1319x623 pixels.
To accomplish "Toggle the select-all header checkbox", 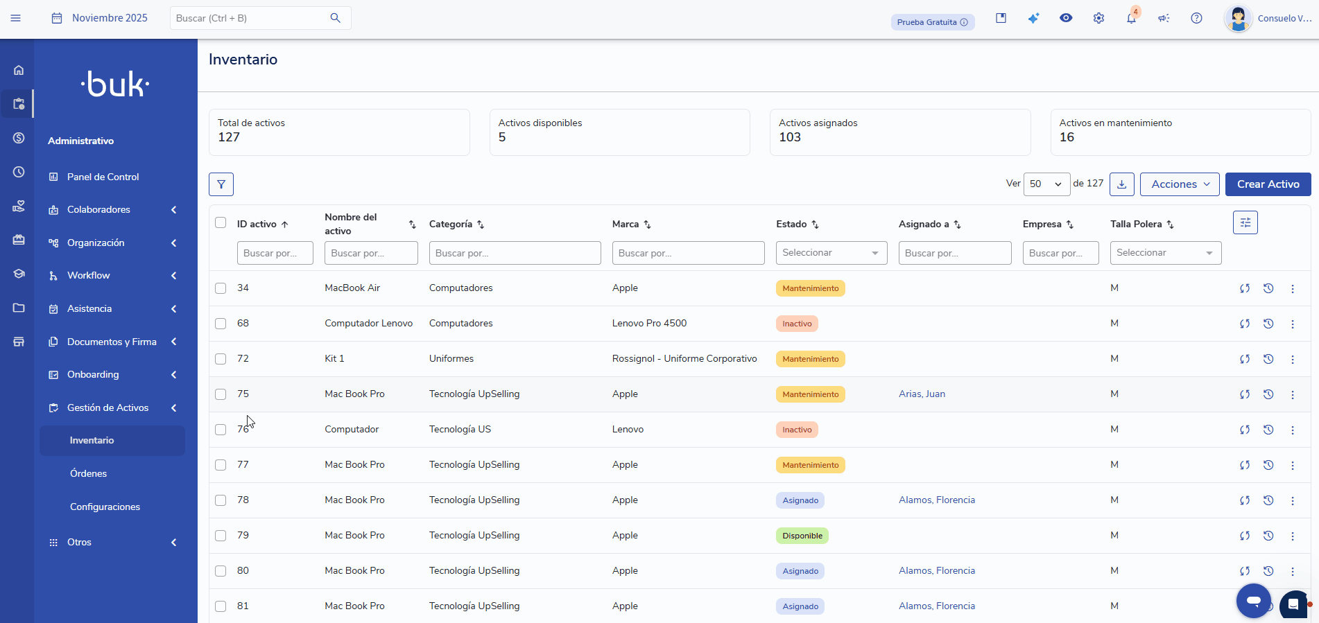I will click(221, 222).
